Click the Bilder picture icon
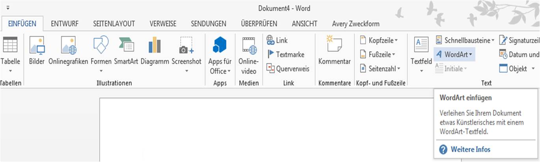 click(x=37, y=45)
